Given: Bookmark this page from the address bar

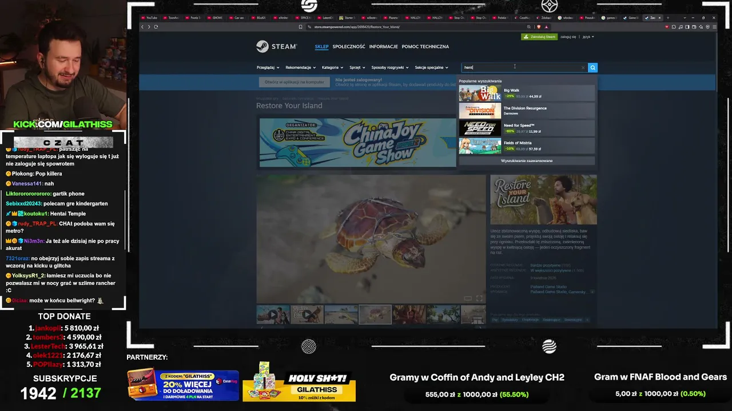Looking at the screenshot, I should click(x=300, y=27).
